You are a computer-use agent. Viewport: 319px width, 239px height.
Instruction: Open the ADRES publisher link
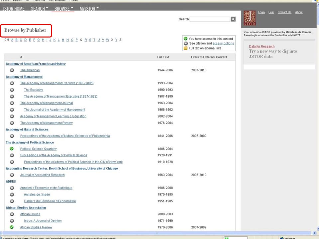pyautogui.click(x=11, y=182)
